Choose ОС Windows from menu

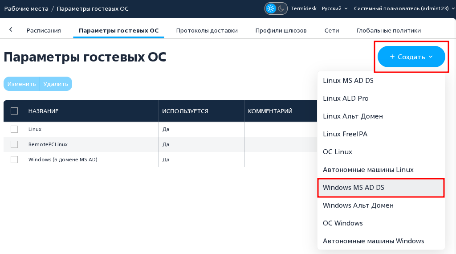[x=381, y=223]
